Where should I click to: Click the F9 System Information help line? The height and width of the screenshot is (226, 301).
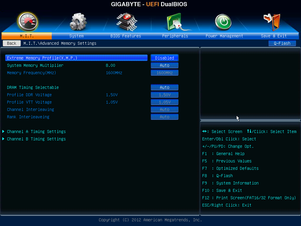tap(230, 183)
